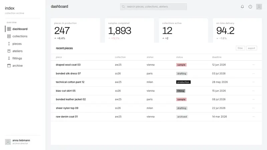This screenshot has width=267, height=150.
Task: Click ss26 collection for bias-cut skirt 05
Action: click(x=118, y=91)
